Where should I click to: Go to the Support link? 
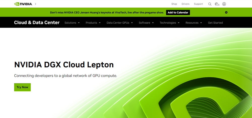point(198,4)
